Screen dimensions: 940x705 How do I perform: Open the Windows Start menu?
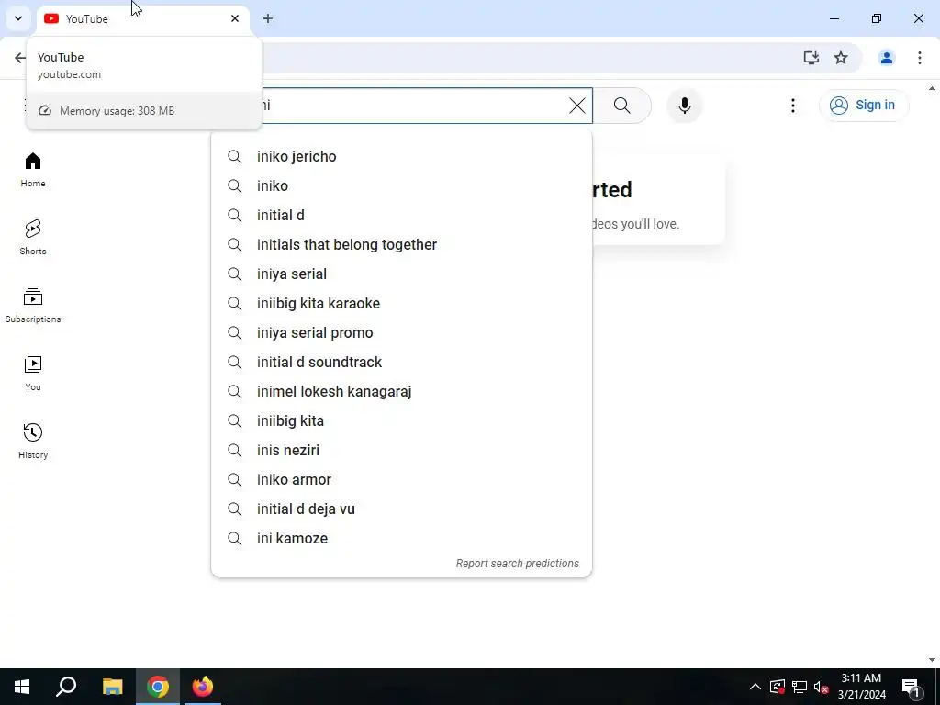point(22,687)
